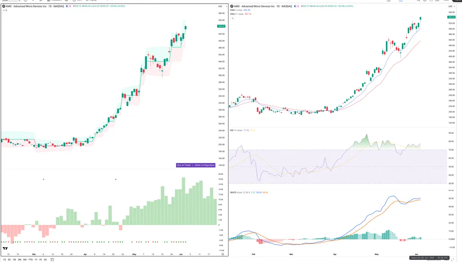Click the 50.00 MACD axis level
The height and width of the screenshot is (262, 462).
click(451, 198)
